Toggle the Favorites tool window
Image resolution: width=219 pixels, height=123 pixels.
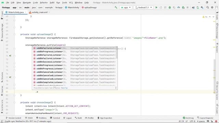tap(2, 91)
